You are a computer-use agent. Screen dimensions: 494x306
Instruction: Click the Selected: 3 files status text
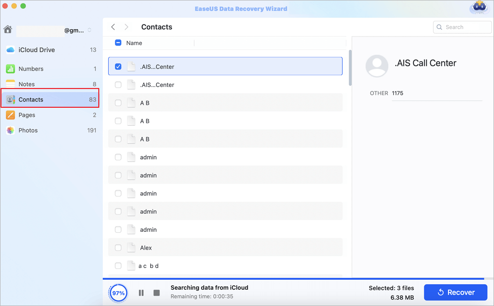tap(391, 288)
